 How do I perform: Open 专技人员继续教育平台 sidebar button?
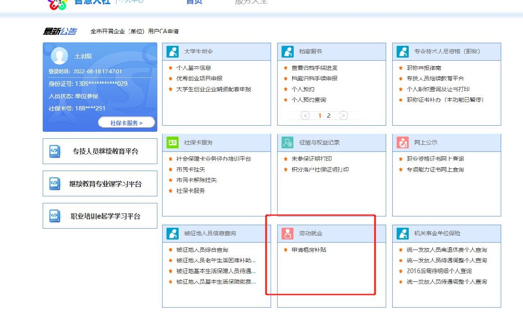click(100, 151)
